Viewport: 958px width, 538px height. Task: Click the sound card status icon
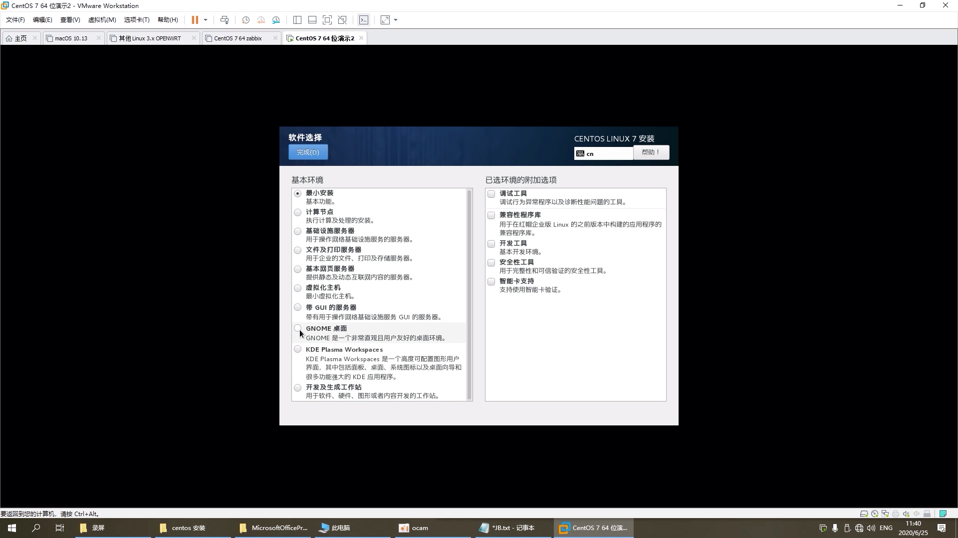906,514
